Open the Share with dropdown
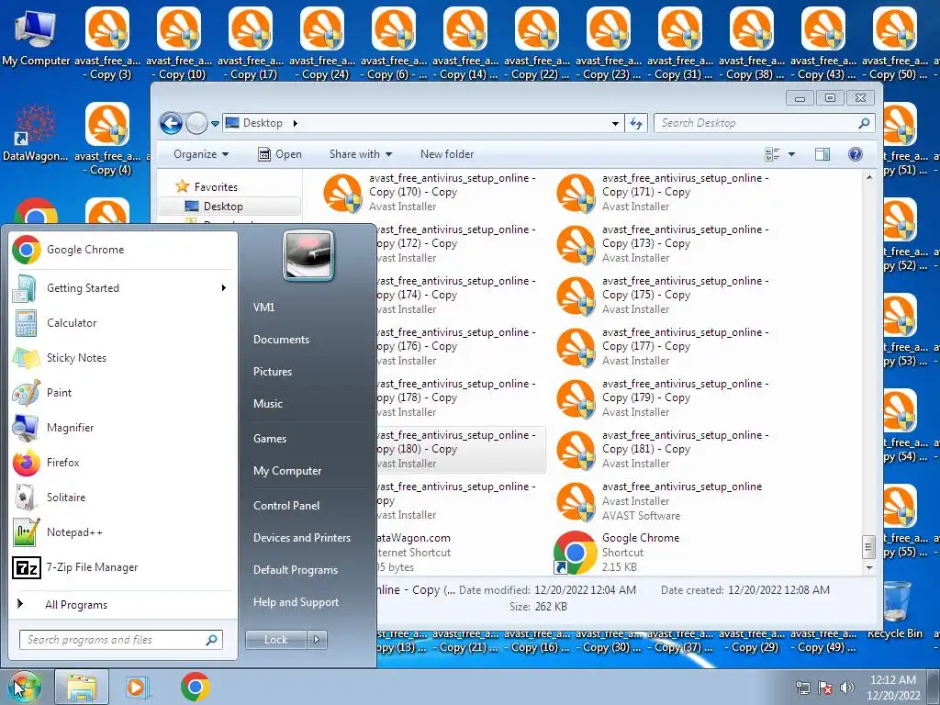This screenshot has height=705, width=940. tap(360, 154)
